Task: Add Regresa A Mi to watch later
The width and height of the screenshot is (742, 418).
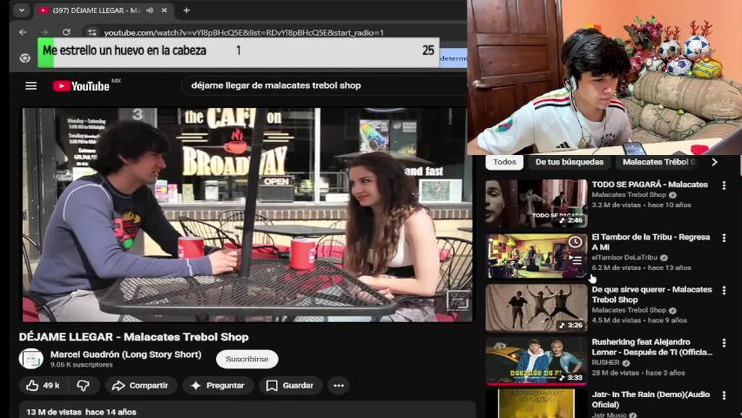Action: (x=575, y=242)
